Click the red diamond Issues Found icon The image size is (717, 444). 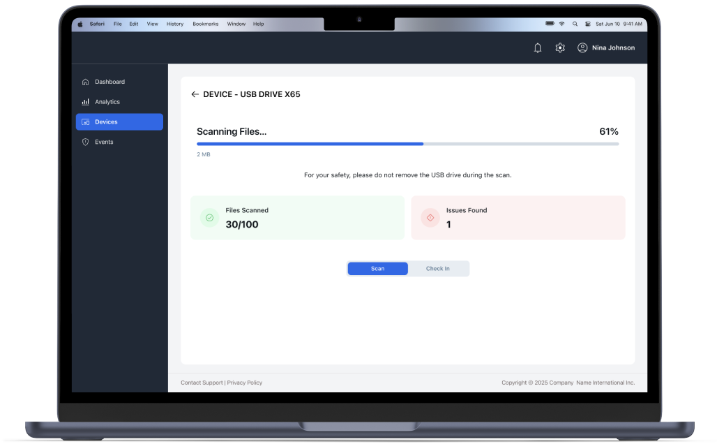tap(430, 218)
